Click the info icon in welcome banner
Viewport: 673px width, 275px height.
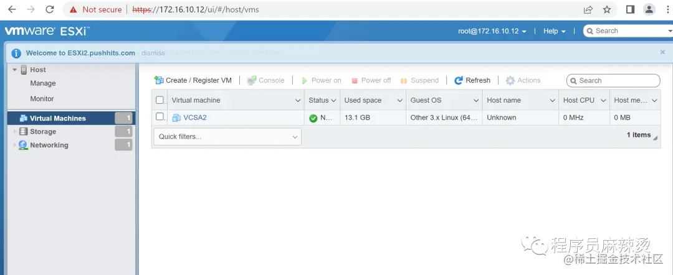click(x=16, y=53)
